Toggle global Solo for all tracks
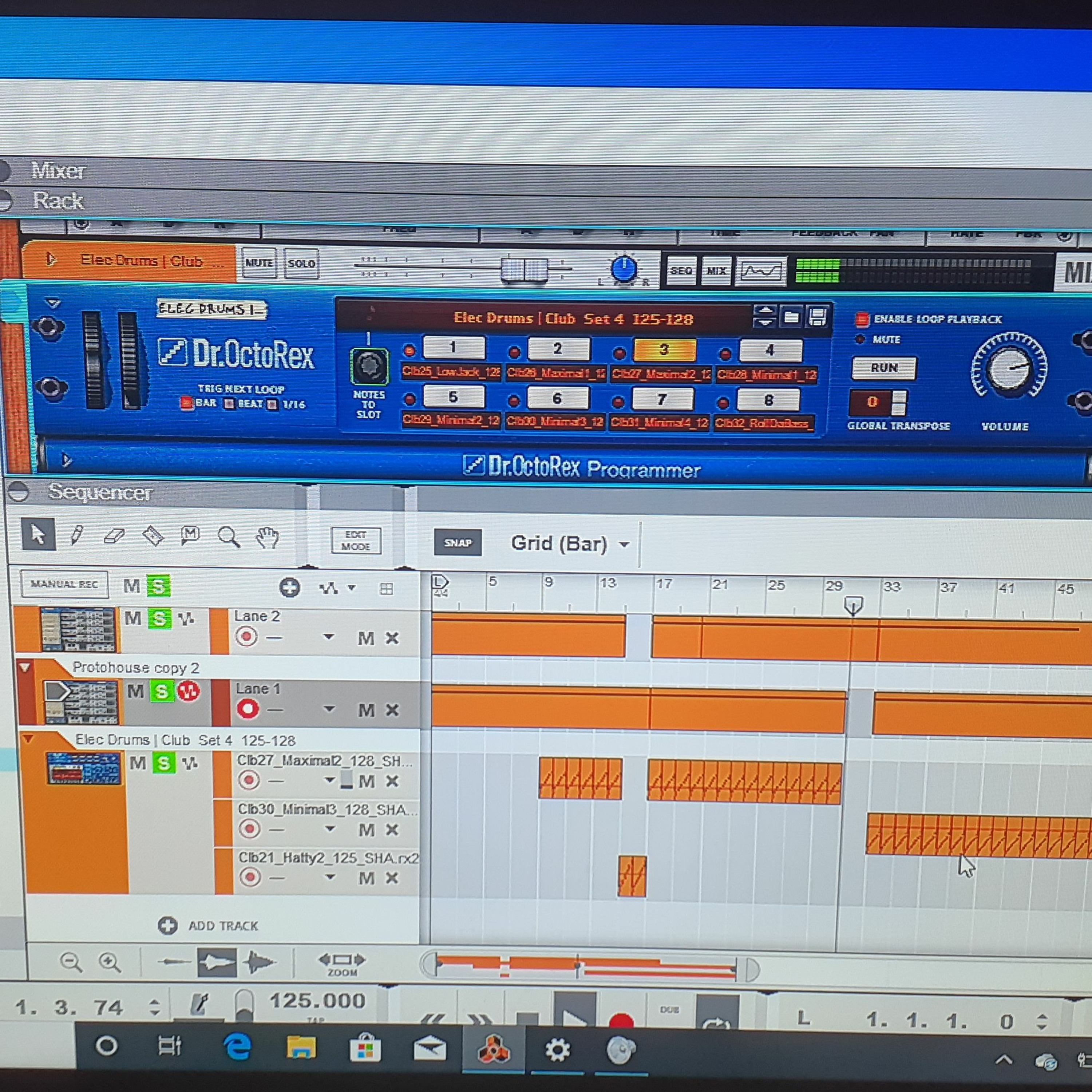Screen dimensions: 1092x1092 click(159, 586)
